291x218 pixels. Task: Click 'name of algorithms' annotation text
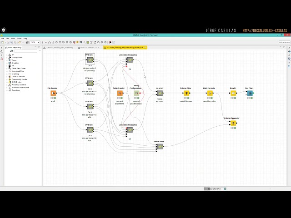[119, 102]
